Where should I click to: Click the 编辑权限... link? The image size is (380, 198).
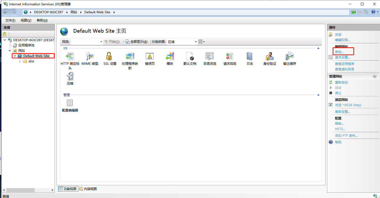point(342,40)
